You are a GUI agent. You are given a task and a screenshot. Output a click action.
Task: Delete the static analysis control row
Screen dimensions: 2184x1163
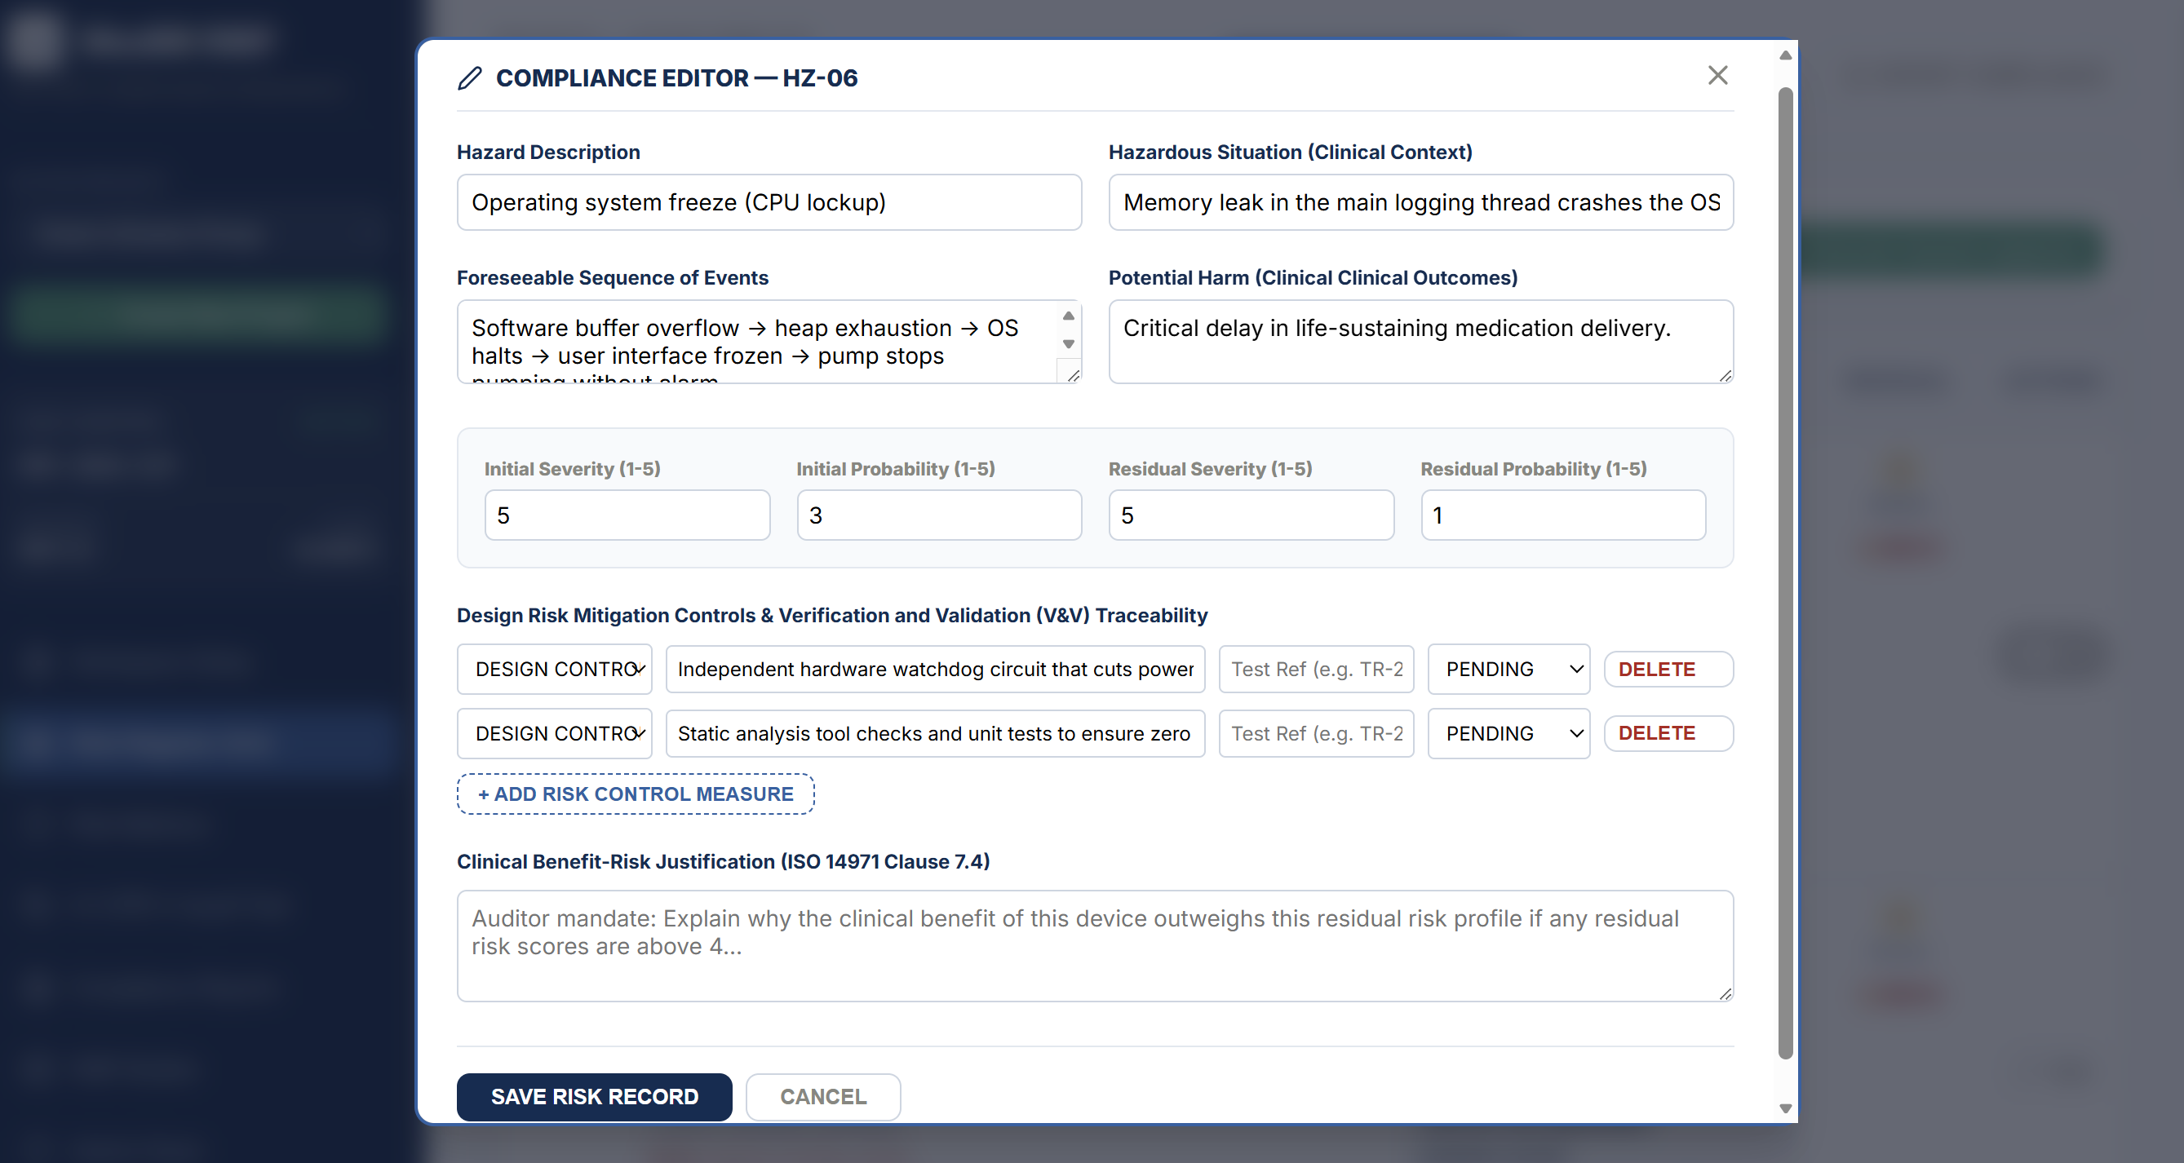(1668, 733)
